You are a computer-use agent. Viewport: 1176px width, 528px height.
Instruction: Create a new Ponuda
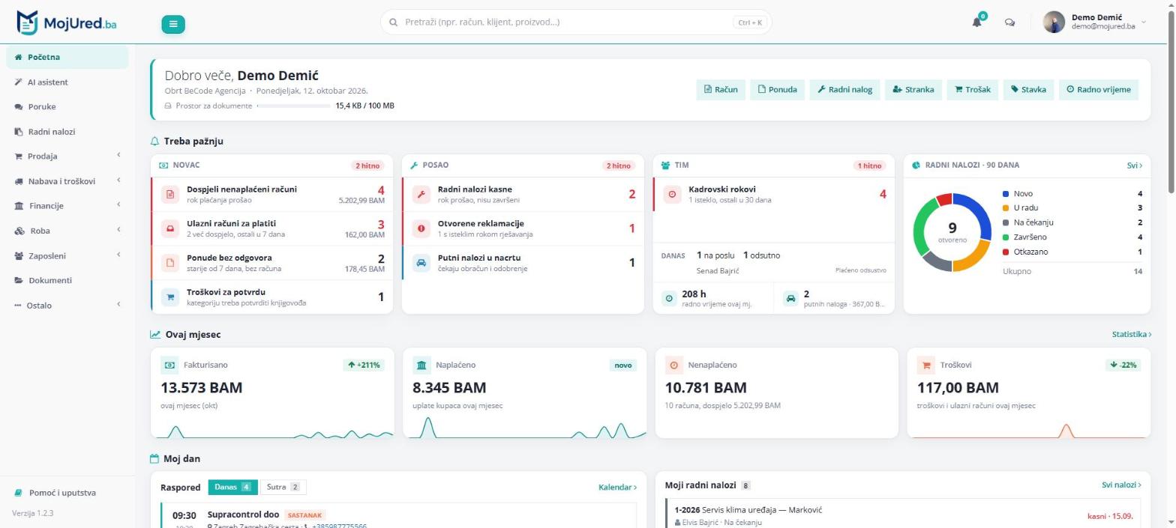pos(777,90)
